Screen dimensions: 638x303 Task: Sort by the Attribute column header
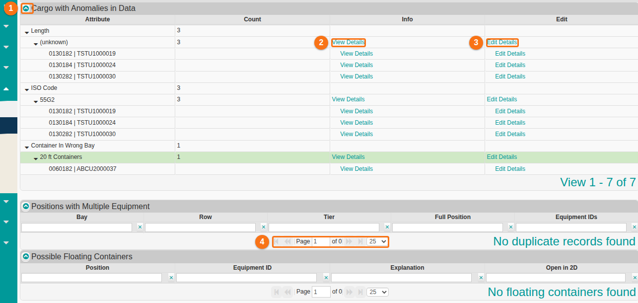coord(97,19)
